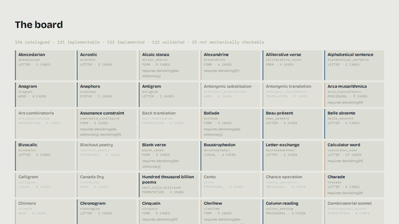Select the Column reading card
Viewport: 399px width, 224px height.
pos(292,212)
